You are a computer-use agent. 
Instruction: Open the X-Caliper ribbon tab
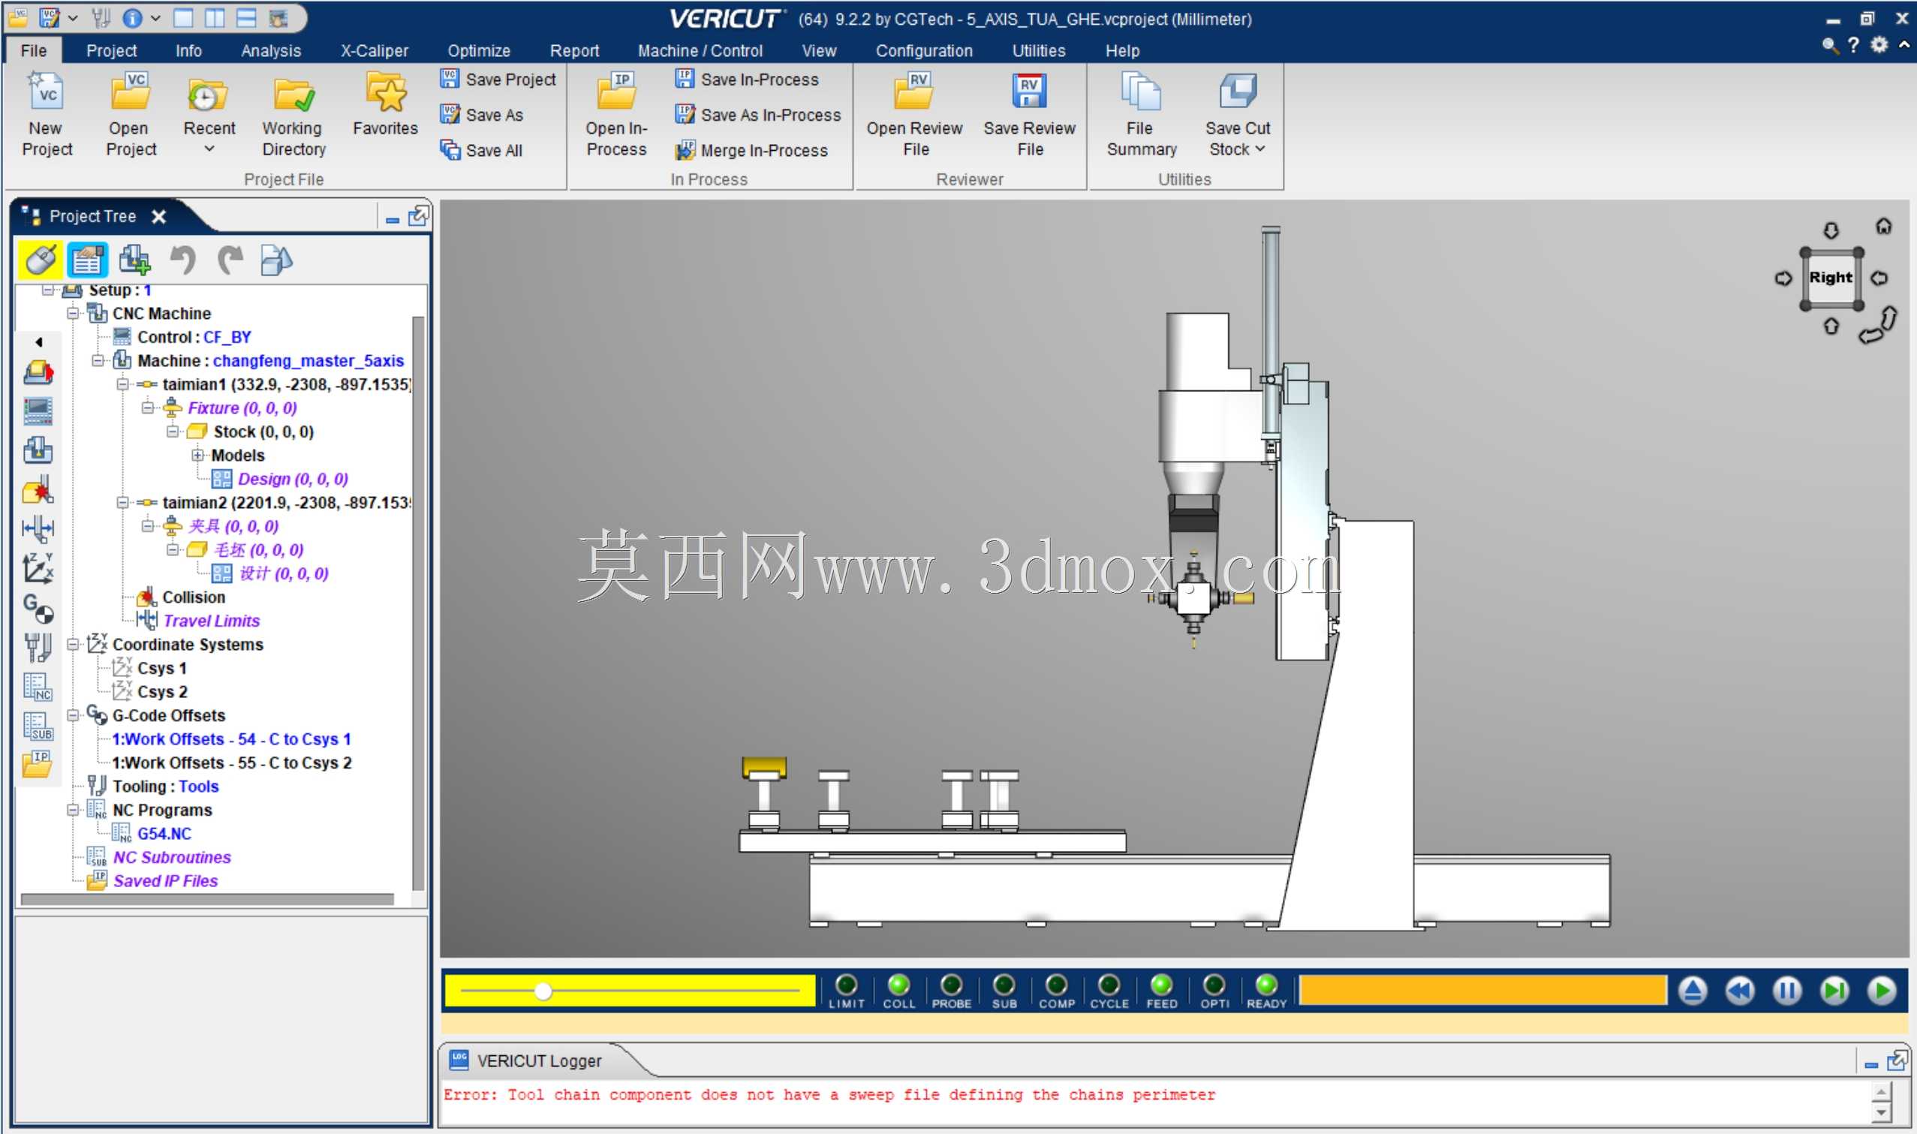coord(375,50)
